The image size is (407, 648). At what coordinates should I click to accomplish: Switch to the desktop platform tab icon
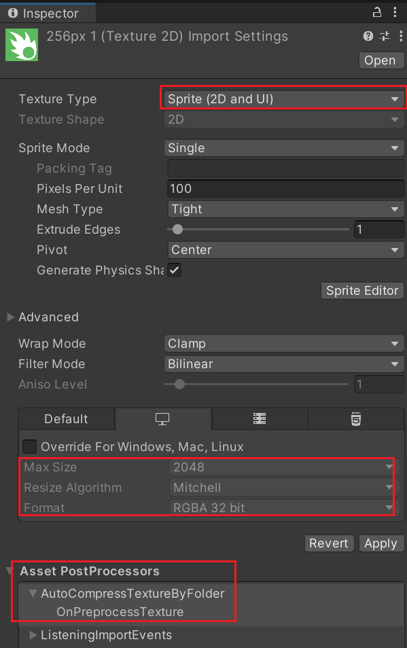tap(163, 418)
